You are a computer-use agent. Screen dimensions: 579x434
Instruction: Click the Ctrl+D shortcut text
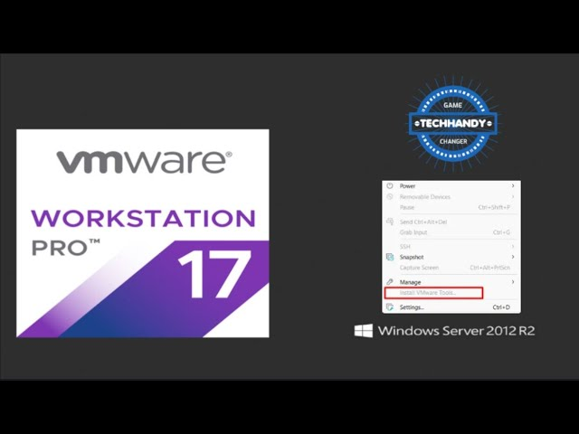click(x=501, y=307)
